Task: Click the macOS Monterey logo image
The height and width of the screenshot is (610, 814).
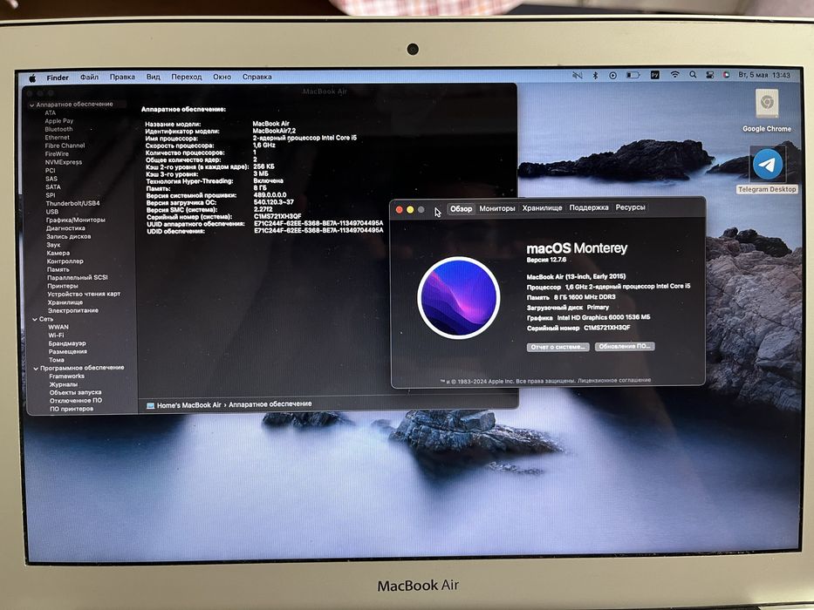Action: [x=458, y=298]
